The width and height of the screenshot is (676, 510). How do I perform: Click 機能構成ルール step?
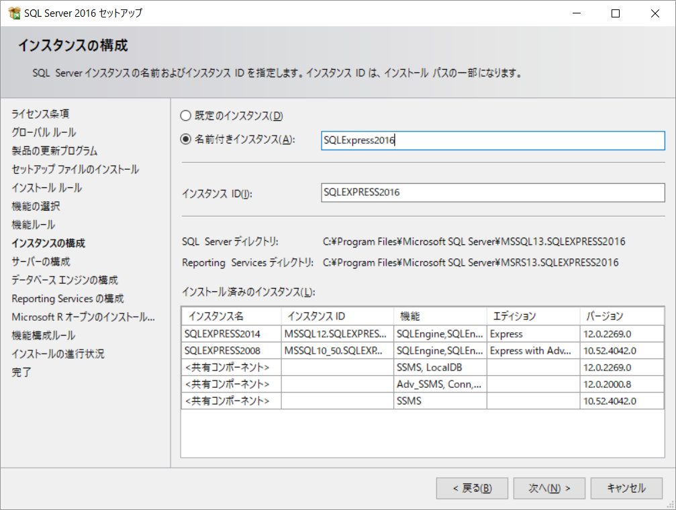pos(43,336)
